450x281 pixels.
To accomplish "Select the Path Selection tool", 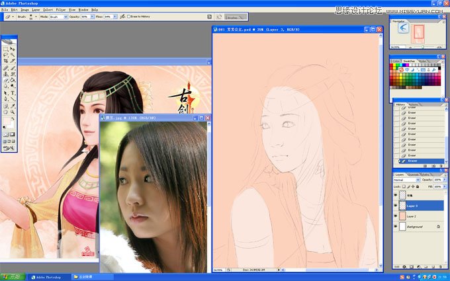I will pyautogui.click(x=5, y=93).
